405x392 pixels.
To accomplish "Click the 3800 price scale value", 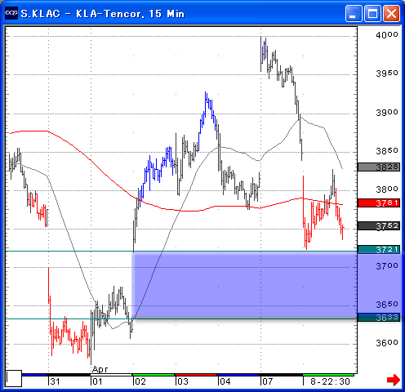I will point(387,189).
